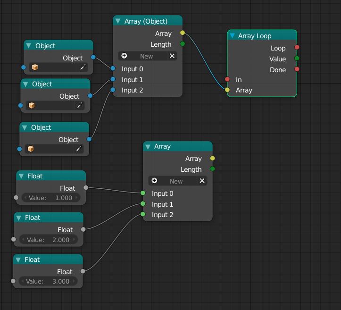Click green Length output socket on Array (Object)
Viewport: 341px width, 310px height.
183,44
